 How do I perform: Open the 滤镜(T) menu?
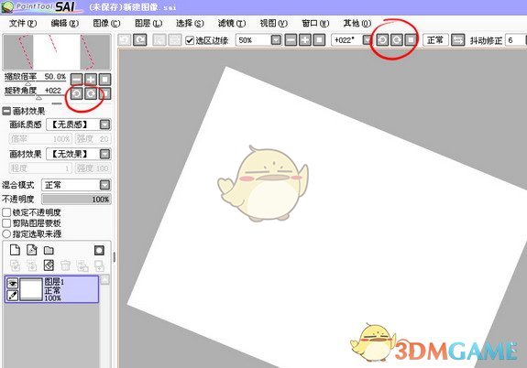click(x=232, y=23)
